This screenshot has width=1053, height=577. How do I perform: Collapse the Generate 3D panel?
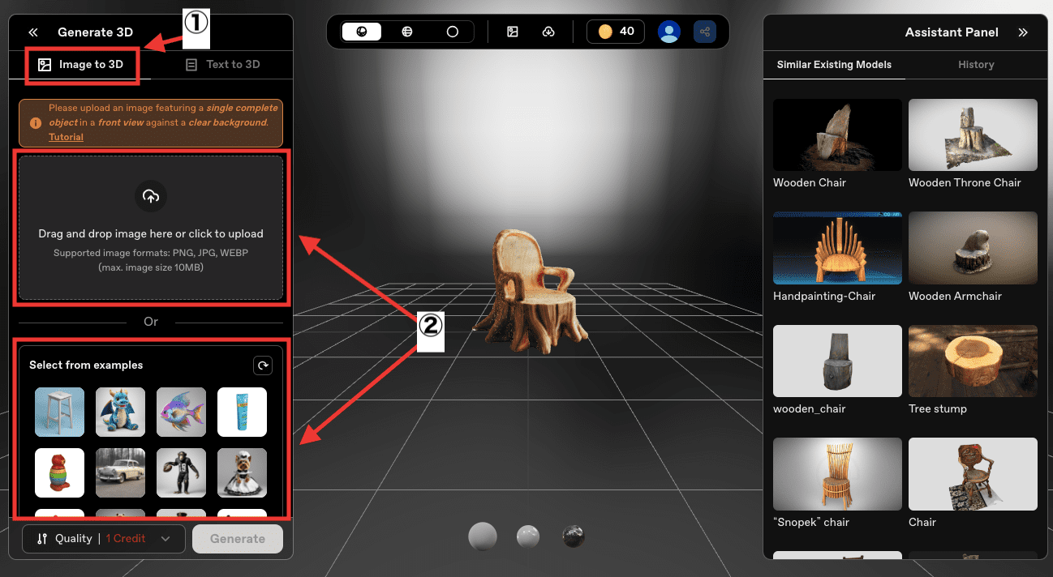33,32
